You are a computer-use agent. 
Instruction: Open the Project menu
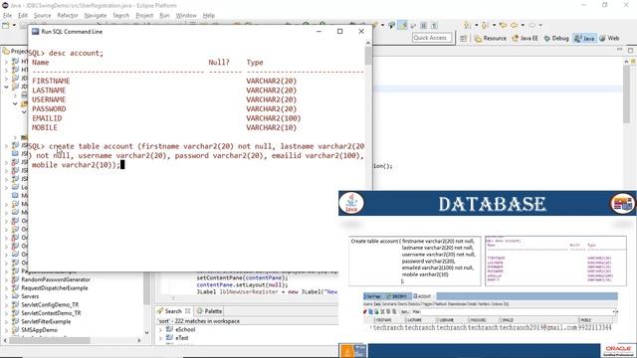coord(144,16)
